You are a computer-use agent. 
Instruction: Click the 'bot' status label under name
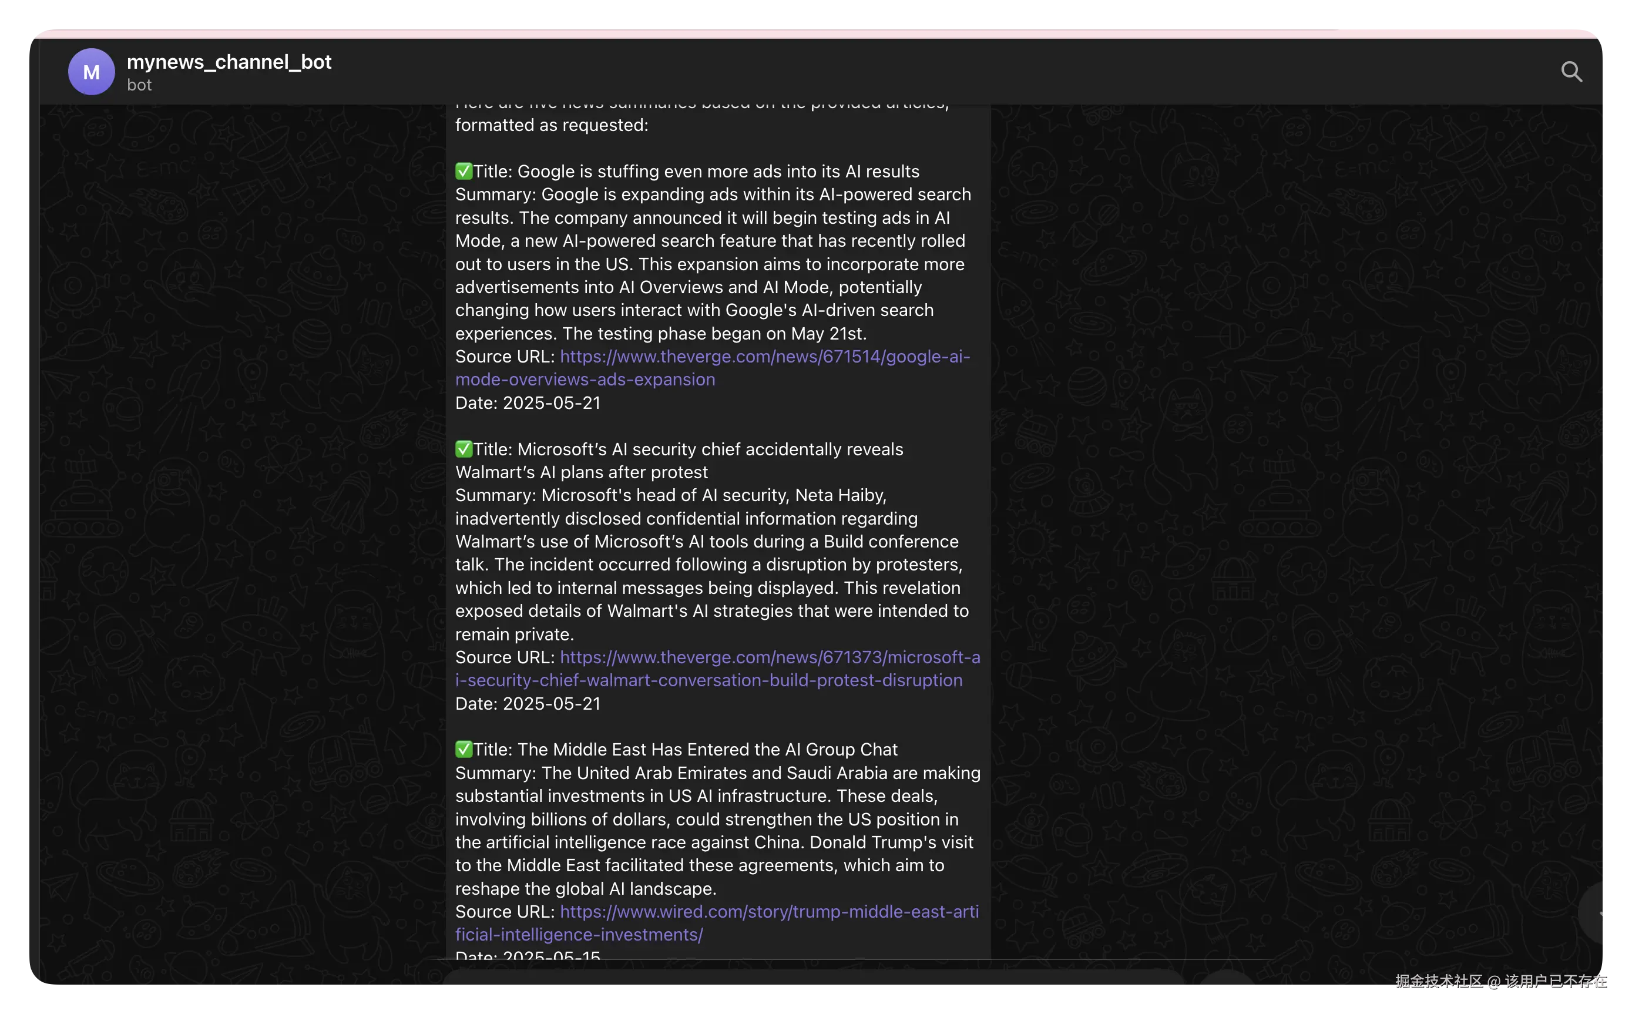tap(139, 85)
